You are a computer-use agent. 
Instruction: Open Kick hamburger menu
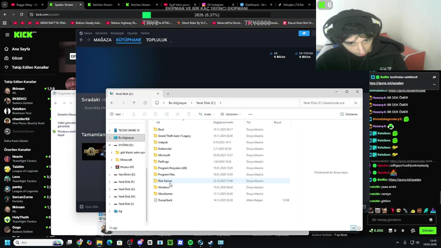(7, 35)
